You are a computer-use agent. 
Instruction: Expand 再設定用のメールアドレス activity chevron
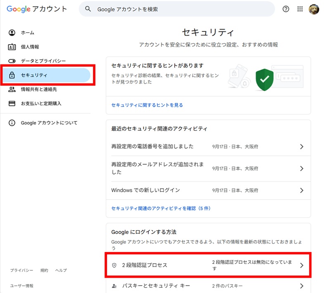pos(301,169)
